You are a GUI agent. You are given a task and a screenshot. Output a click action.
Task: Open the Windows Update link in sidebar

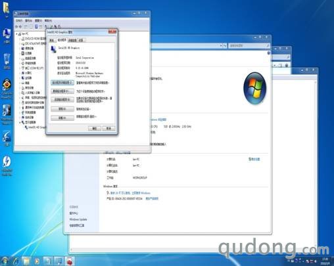(78, 219)
